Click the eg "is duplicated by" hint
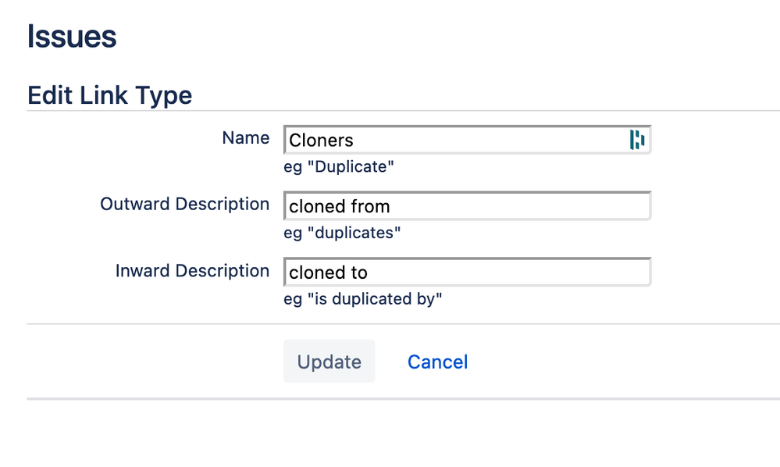780x467 pixels. pos(363,299)
